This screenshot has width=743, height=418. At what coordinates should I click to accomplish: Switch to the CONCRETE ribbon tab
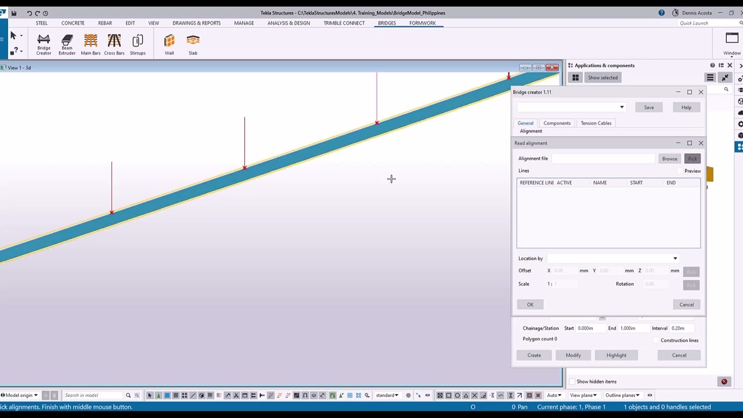click(x=73, y=23)
